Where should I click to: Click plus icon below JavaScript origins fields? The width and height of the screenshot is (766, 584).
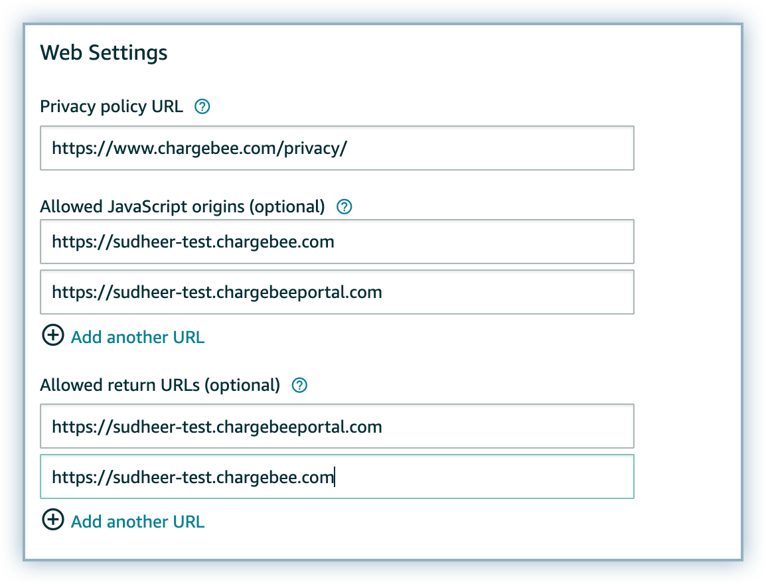[52, 336]
